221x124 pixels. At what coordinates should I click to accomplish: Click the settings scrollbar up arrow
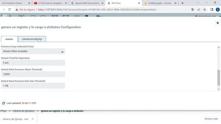(219, 48)
